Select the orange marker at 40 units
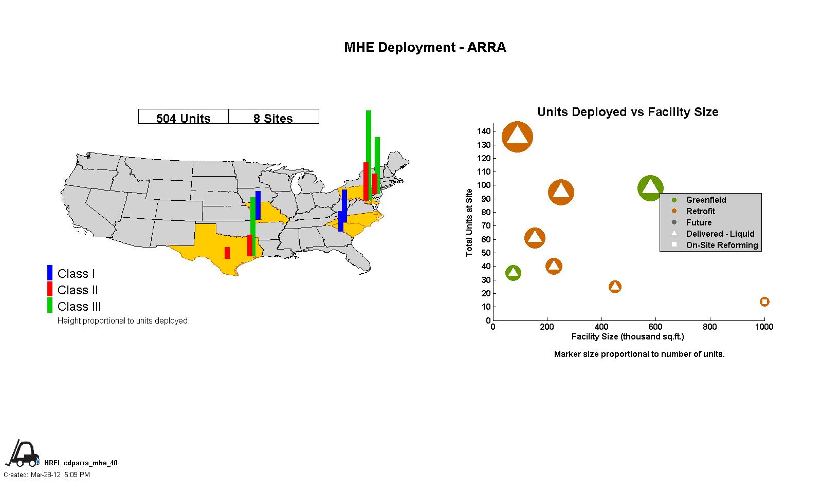This screenshot has height=493, width=822. click(x=554, y=266)
